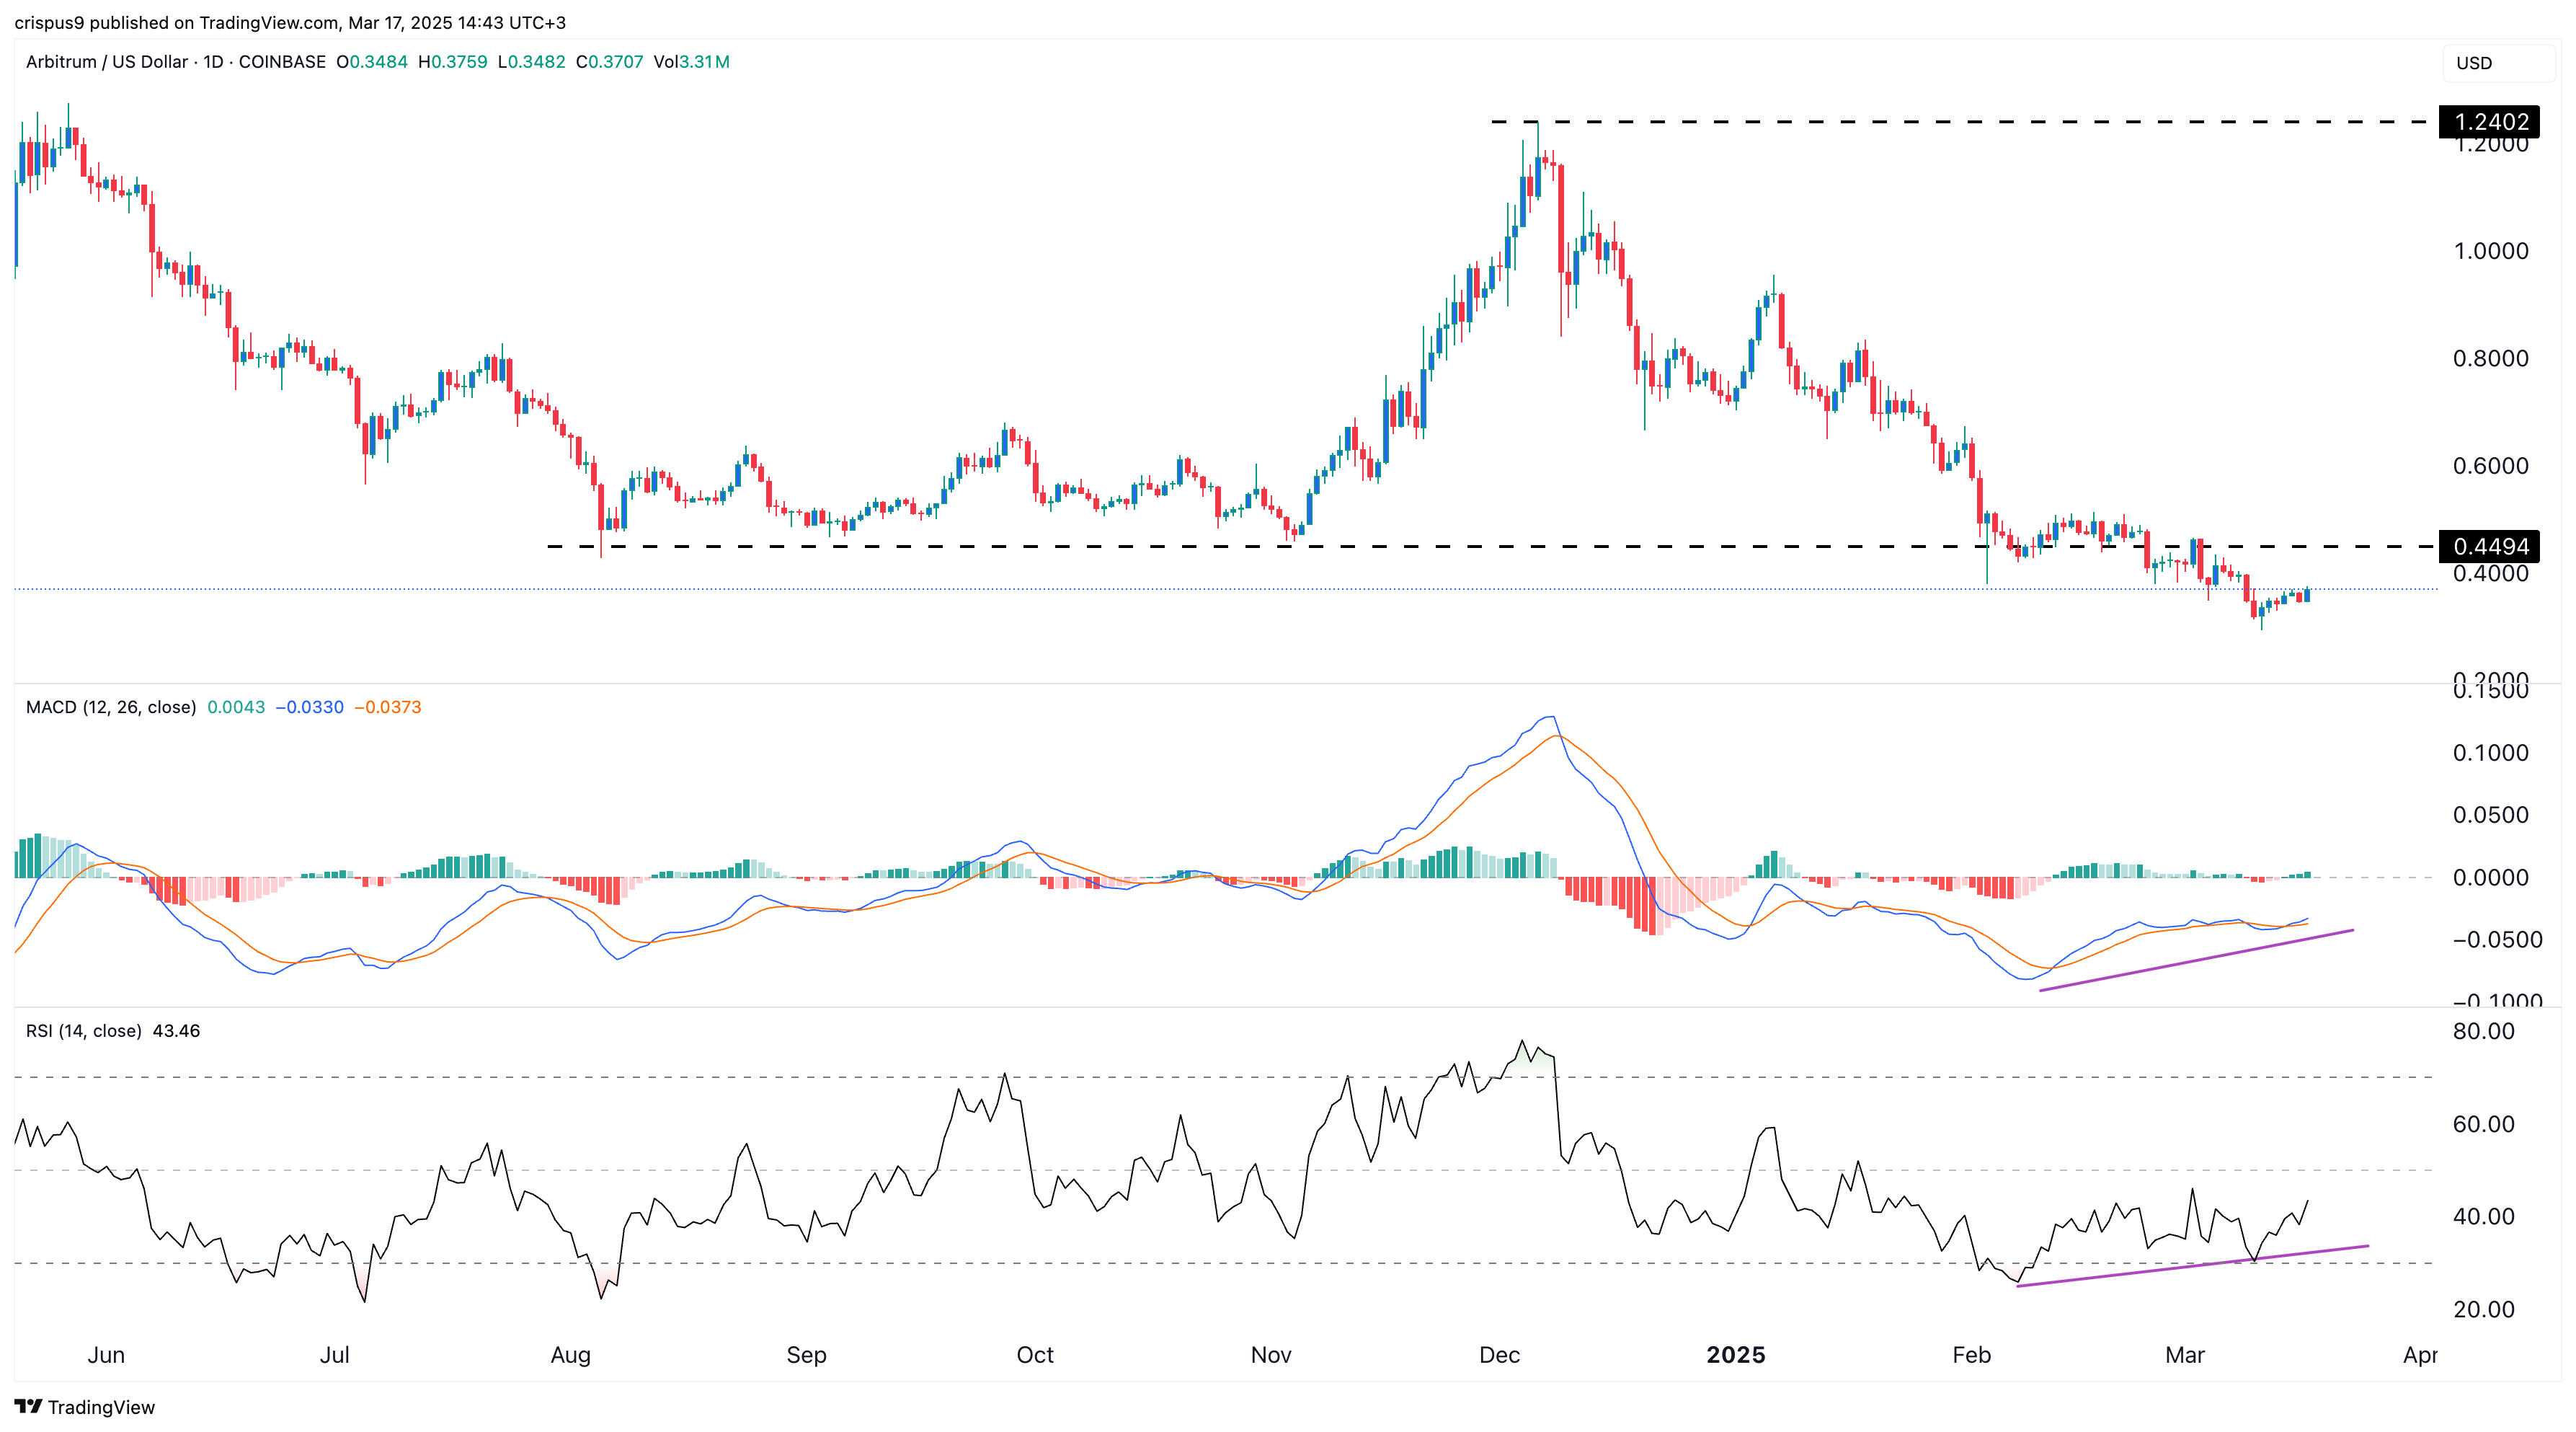
Task: Click the purple trendline on the MACD pane
Action: 2196,960
